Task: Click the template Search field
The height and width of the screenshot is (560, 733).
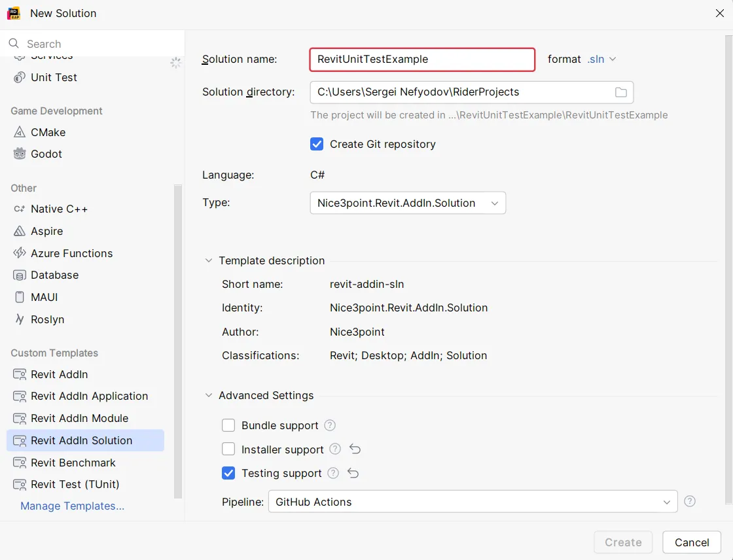Action: pyautogui.click(x=92, y=43)
